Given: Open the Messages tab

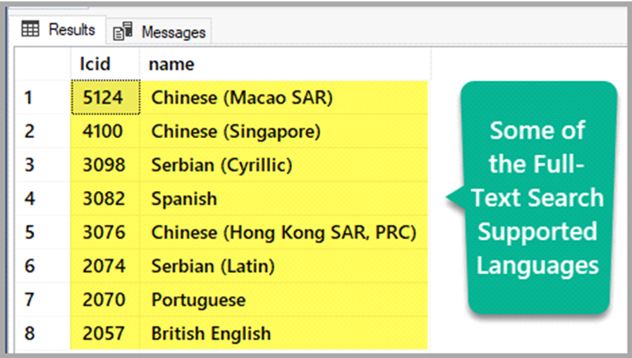Looking at the screenshot, I should pyautogui.click(x=159, y=32).
